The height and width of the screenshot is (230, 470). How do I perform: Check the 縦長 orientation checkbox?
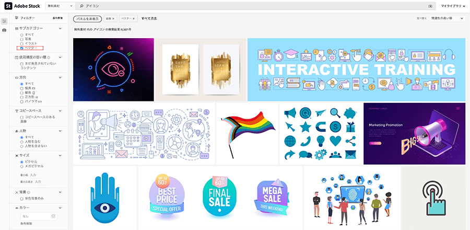(21, 93)
